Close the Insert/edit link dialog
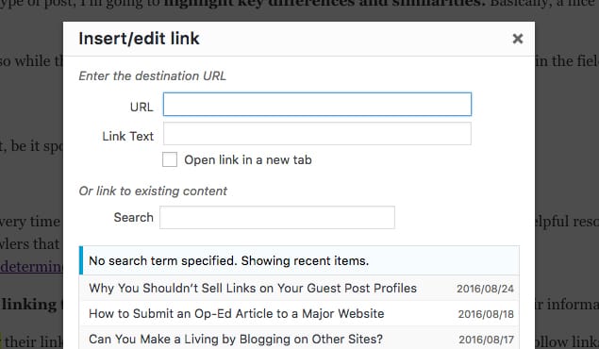The image size is (599, 349). coord(518,39)
